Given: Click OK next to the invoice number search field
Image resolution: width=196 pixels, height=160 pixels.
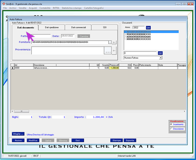Looking at the screenshot, I should pyautogui.click(x=160, y=53).
